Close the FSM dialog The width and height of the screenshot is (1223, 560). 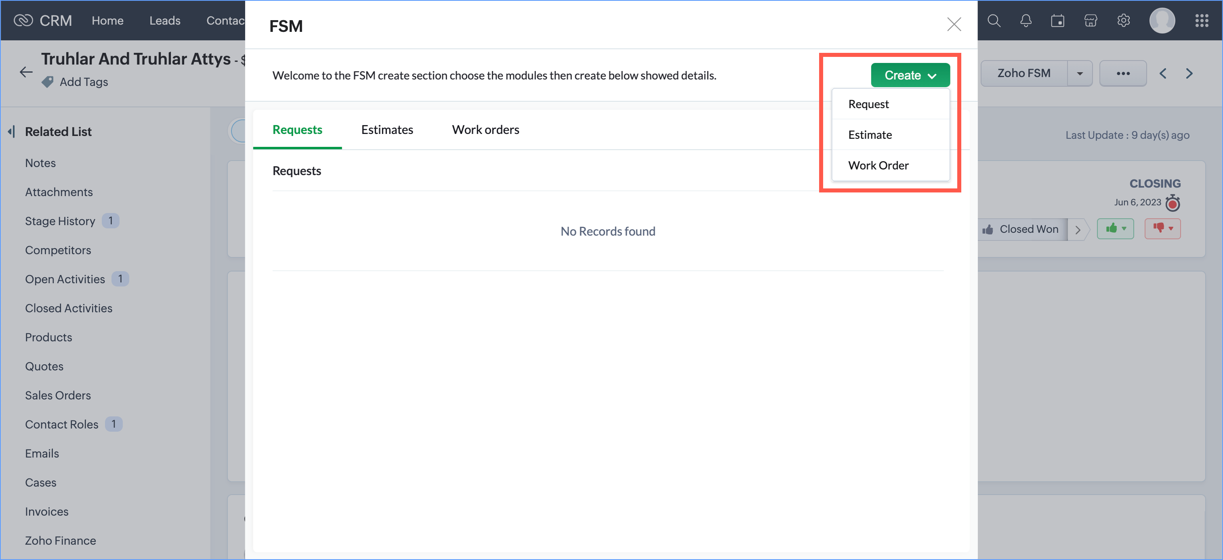954,24
